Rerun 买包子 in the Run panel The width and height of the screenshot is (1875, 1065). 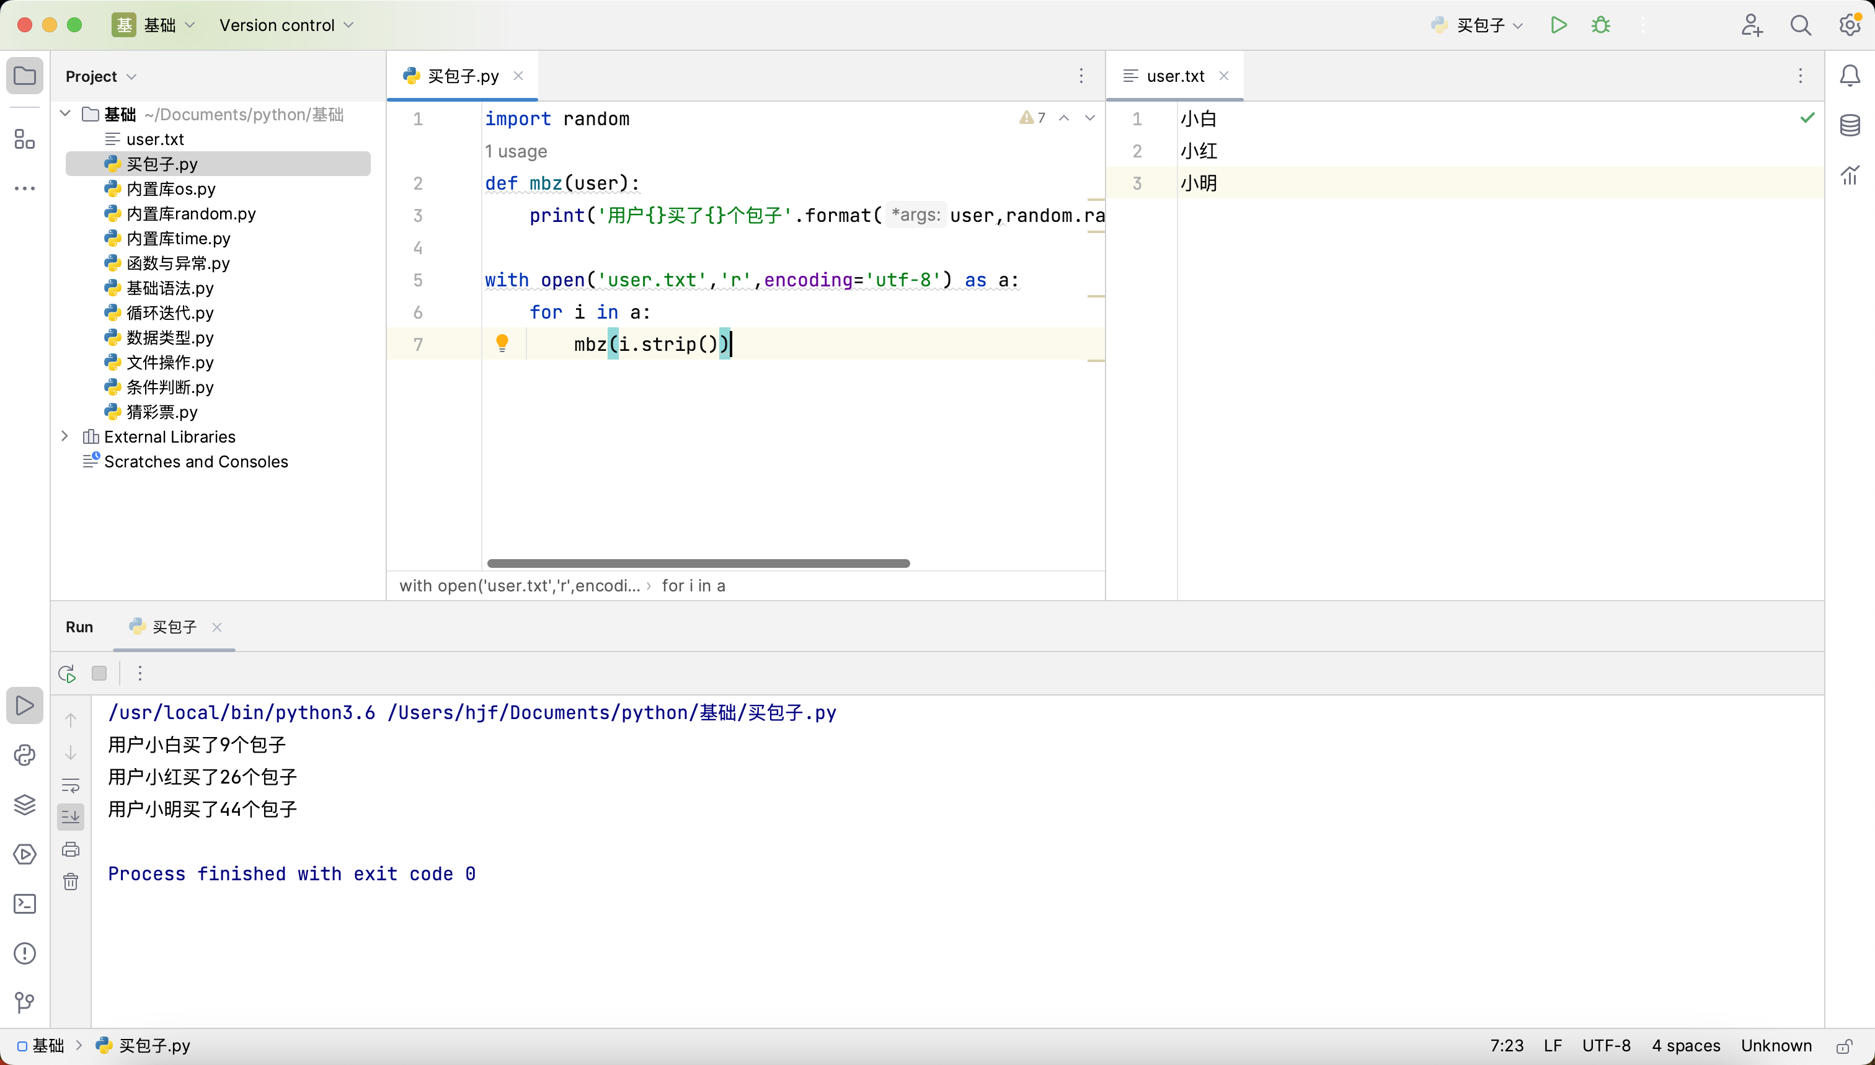coord(68,673)
